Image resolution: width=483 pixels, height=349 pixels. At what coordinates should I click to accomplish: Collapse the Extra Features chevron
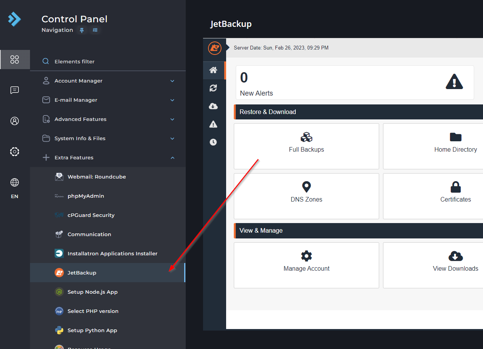(x=172, y=158)
